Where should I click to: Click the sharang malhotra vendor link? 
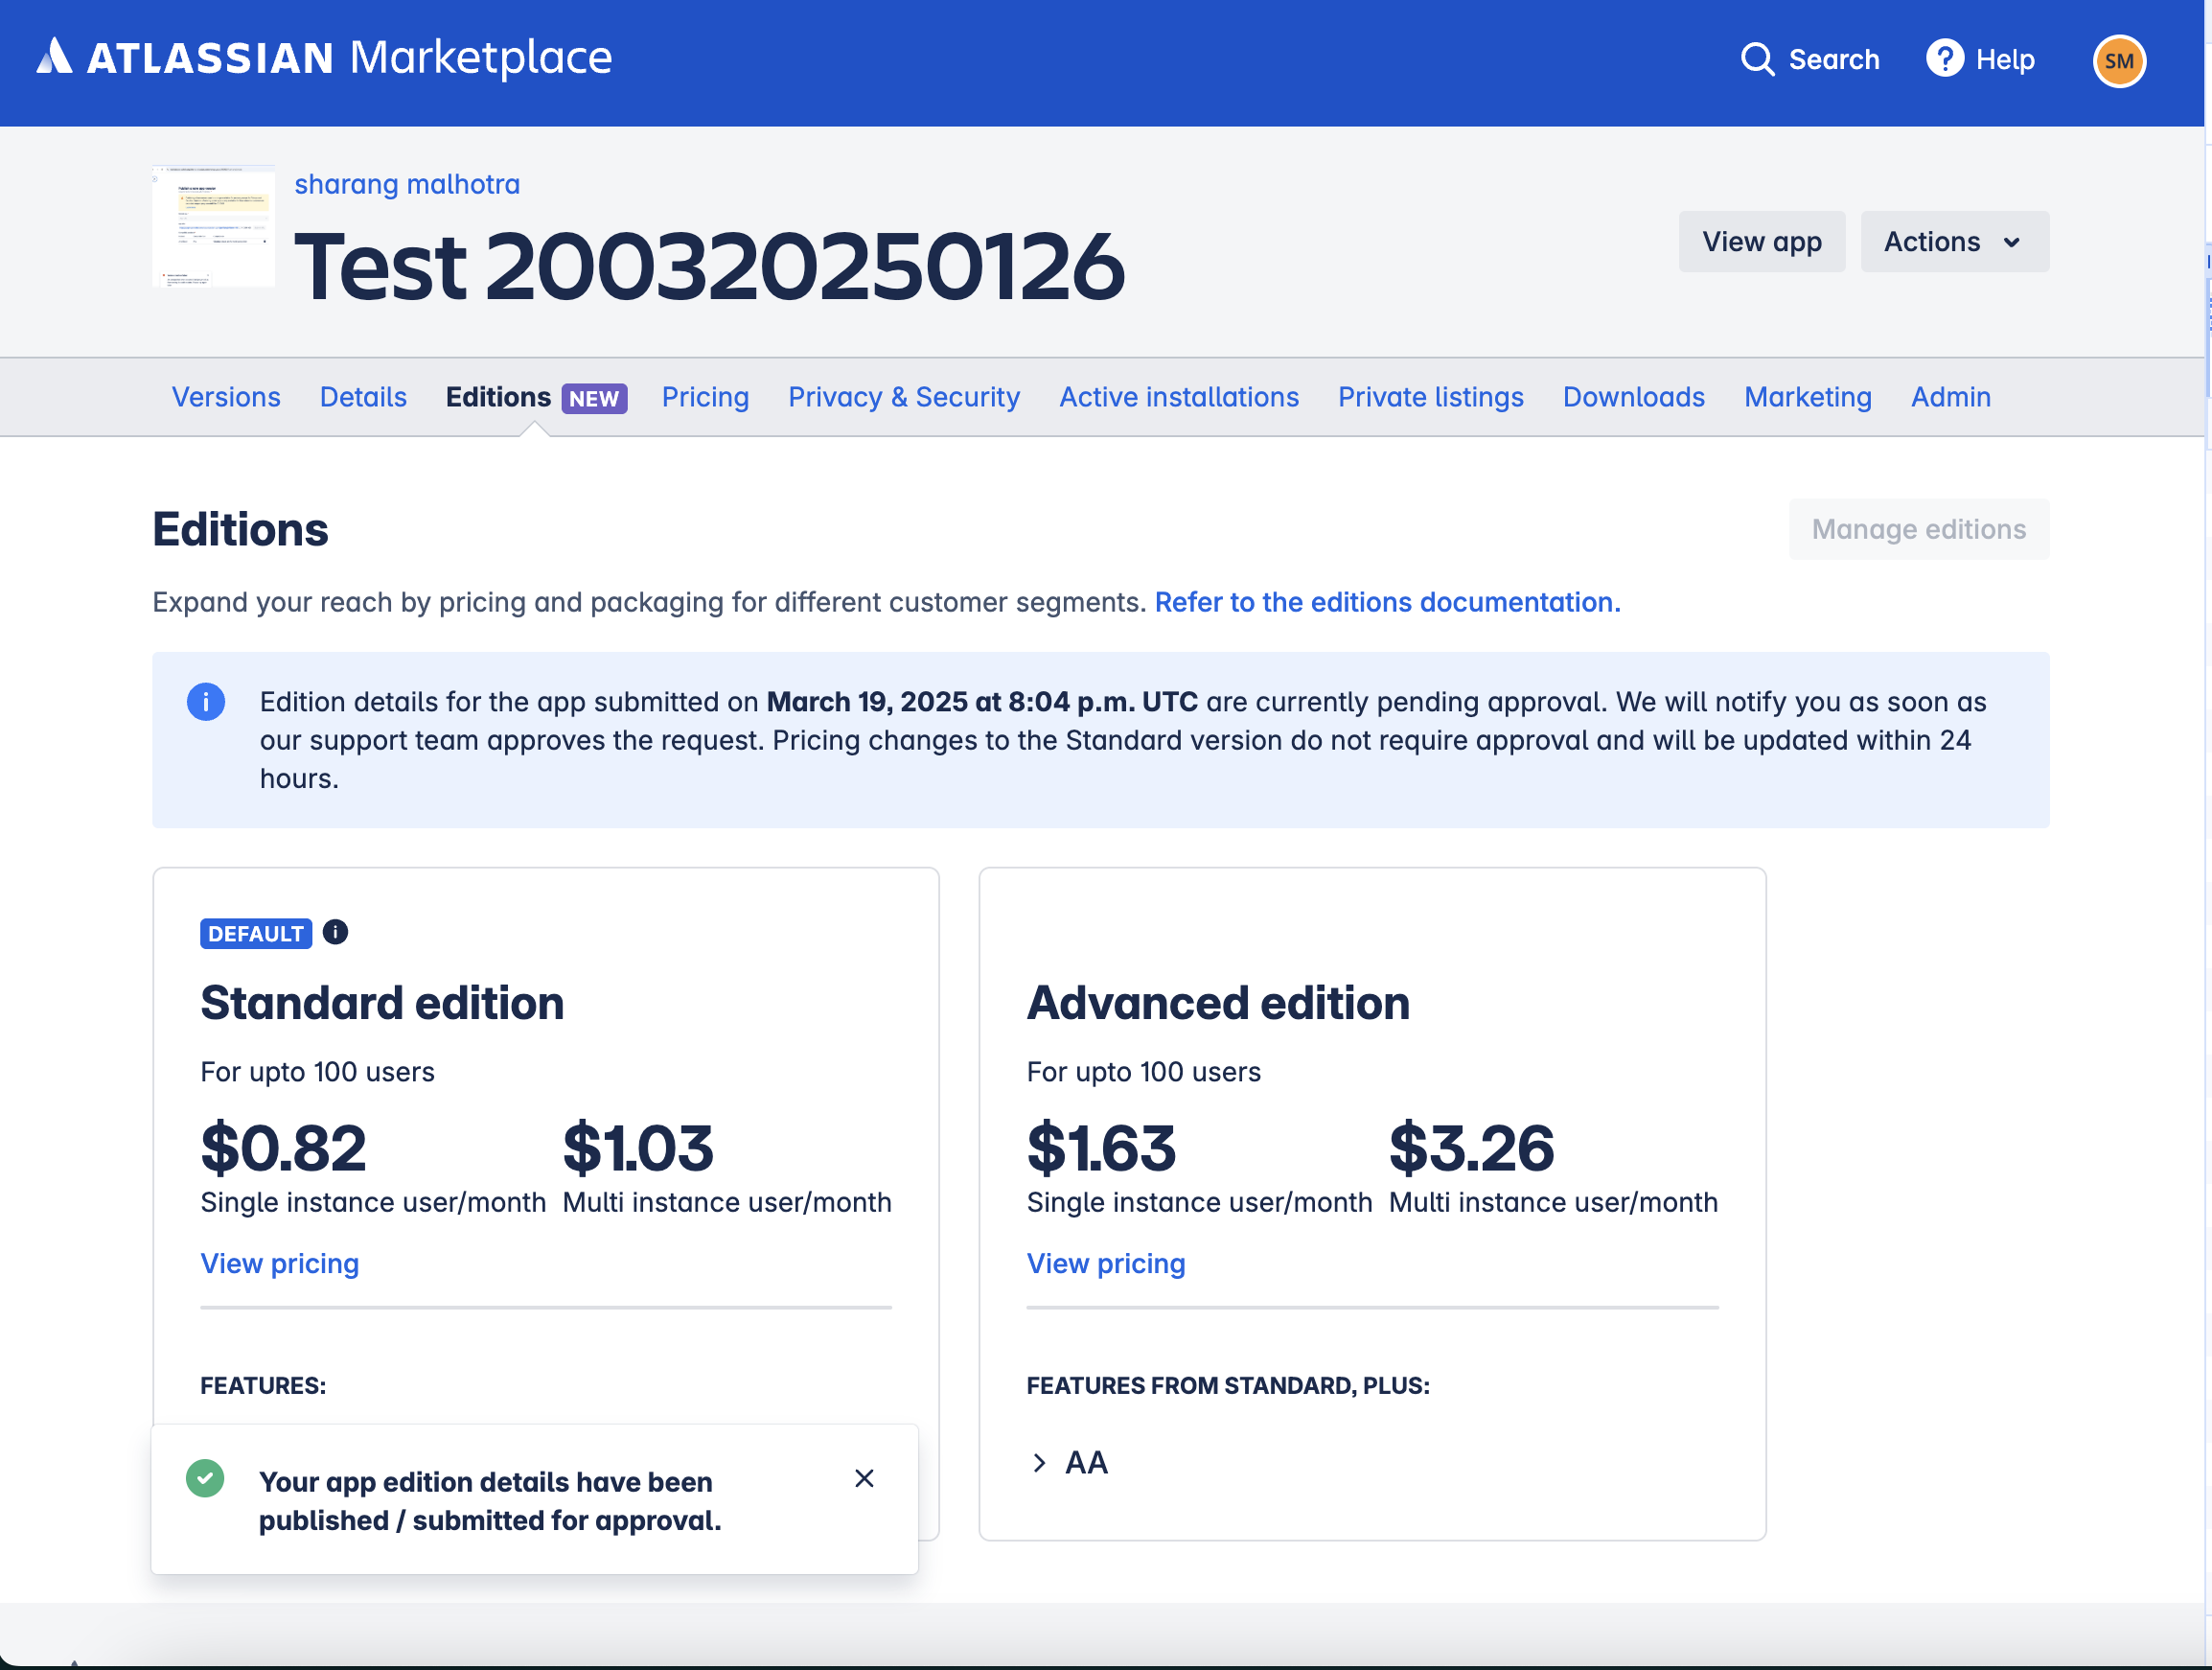407,184
